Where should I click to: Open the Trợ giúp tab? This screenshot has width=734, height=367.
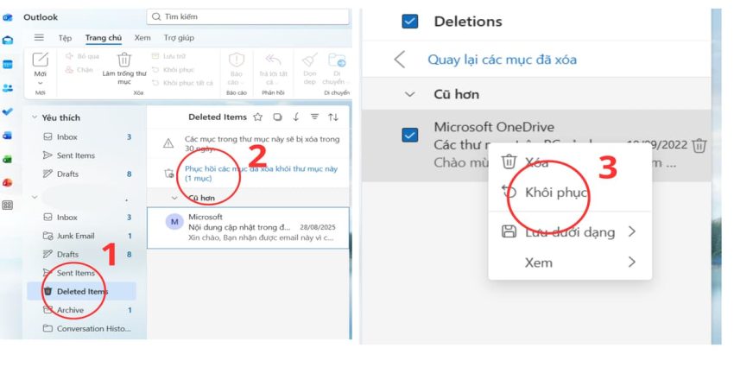179,38
